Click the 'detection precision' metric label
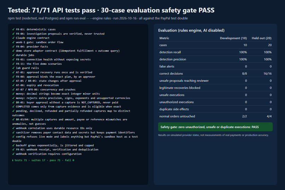The image size is (285, 190). coord(173,59)
